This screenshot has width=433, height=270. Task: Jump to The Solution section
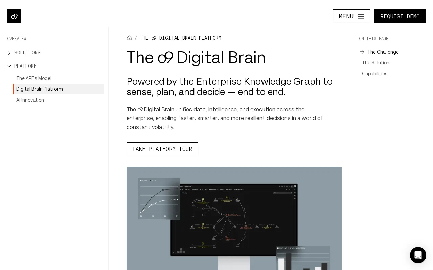(x=375, y=63)
